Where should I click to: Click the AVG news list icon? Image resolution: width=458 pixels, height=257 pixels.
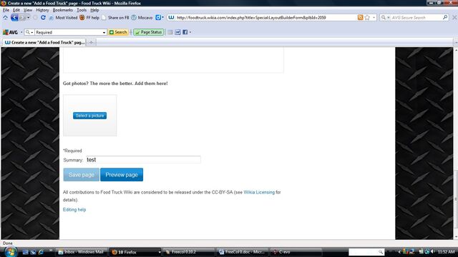click(170, 32)
